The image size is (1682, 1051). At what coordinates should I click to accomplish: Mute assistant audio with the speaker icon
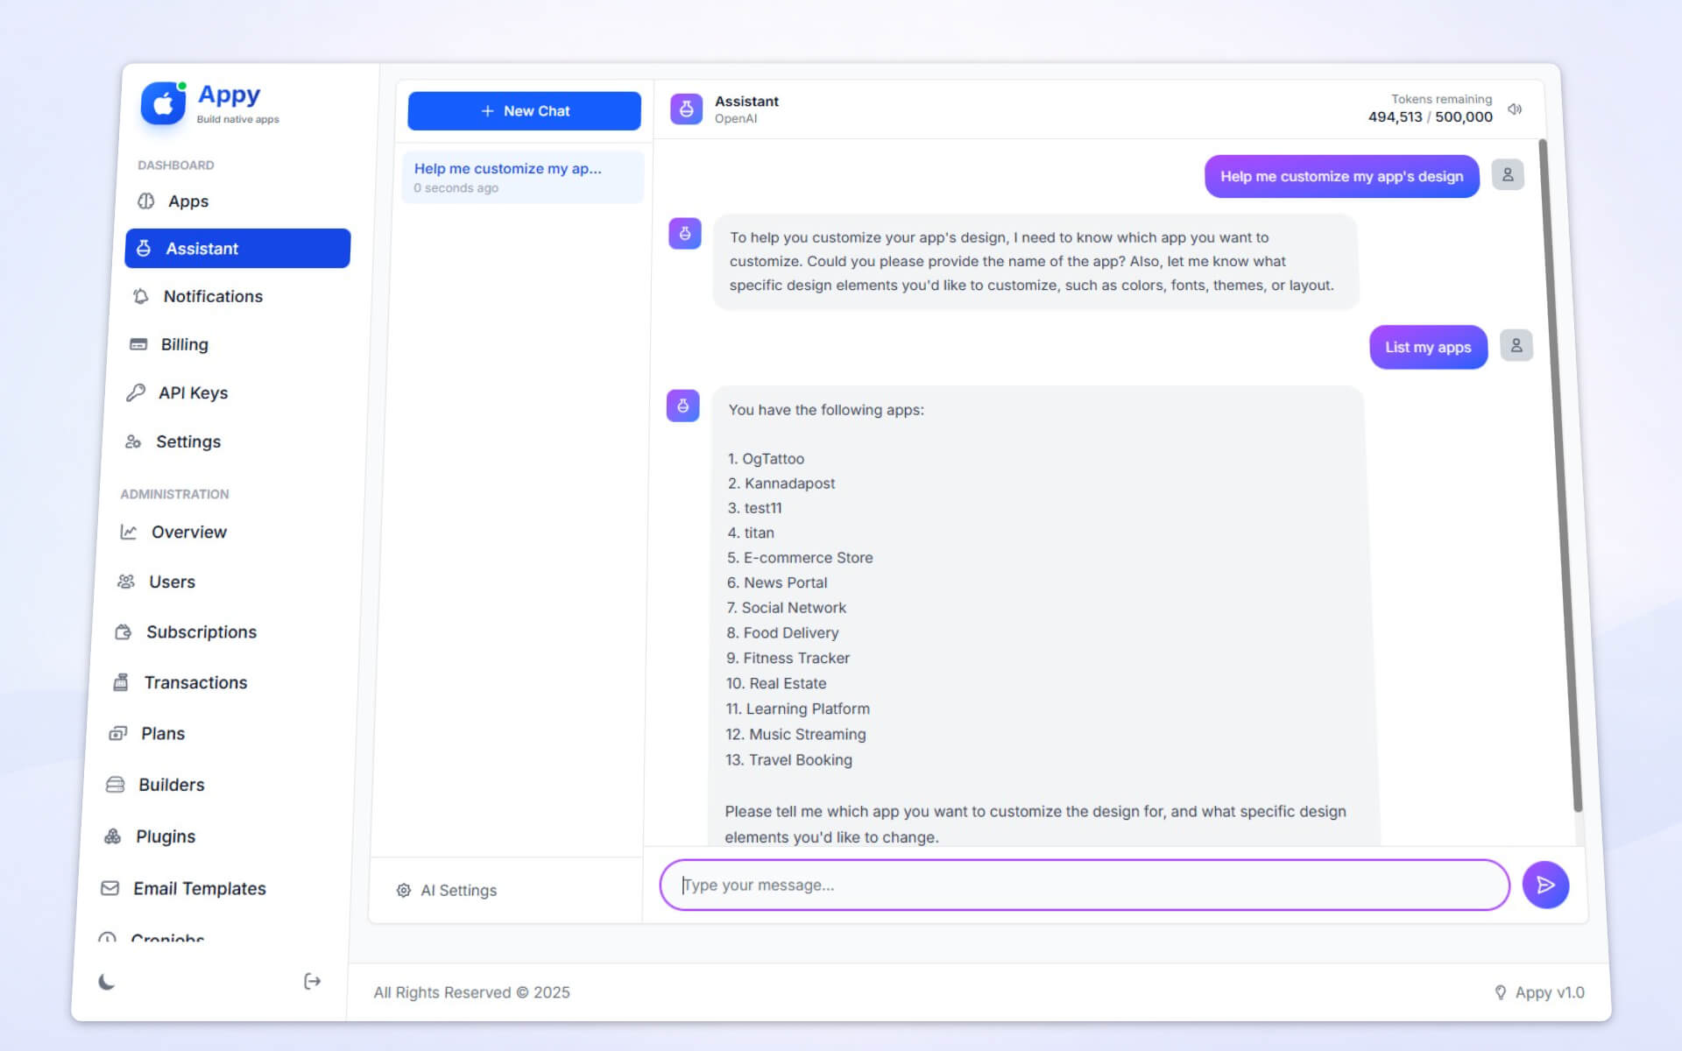[x=1515, y=109]
